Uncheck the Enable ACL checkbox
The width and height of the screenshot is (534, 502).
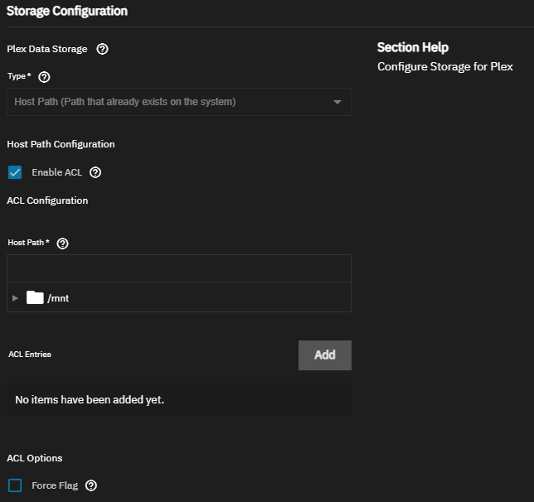[15, 172]
